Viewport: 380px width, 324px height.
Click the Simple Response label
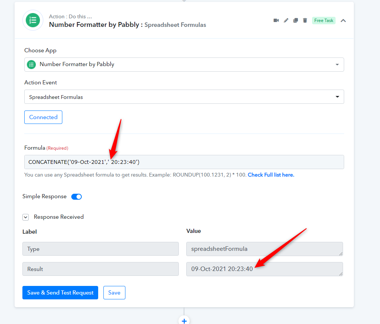pyautogui.click(x=44, y=196)
